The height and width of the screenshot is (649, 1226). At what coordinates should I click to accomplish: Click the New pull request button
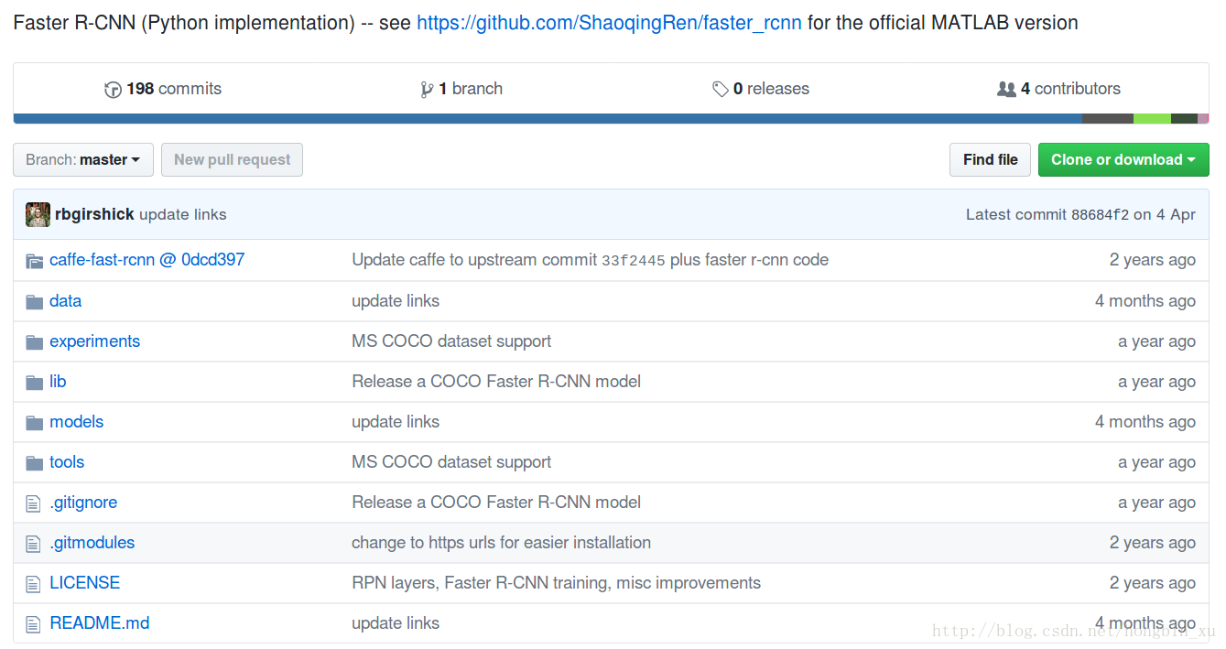click(232, 159)
